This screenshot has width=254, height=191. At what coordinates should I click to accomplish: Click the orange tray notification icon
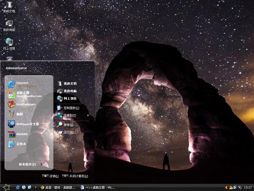231,187
